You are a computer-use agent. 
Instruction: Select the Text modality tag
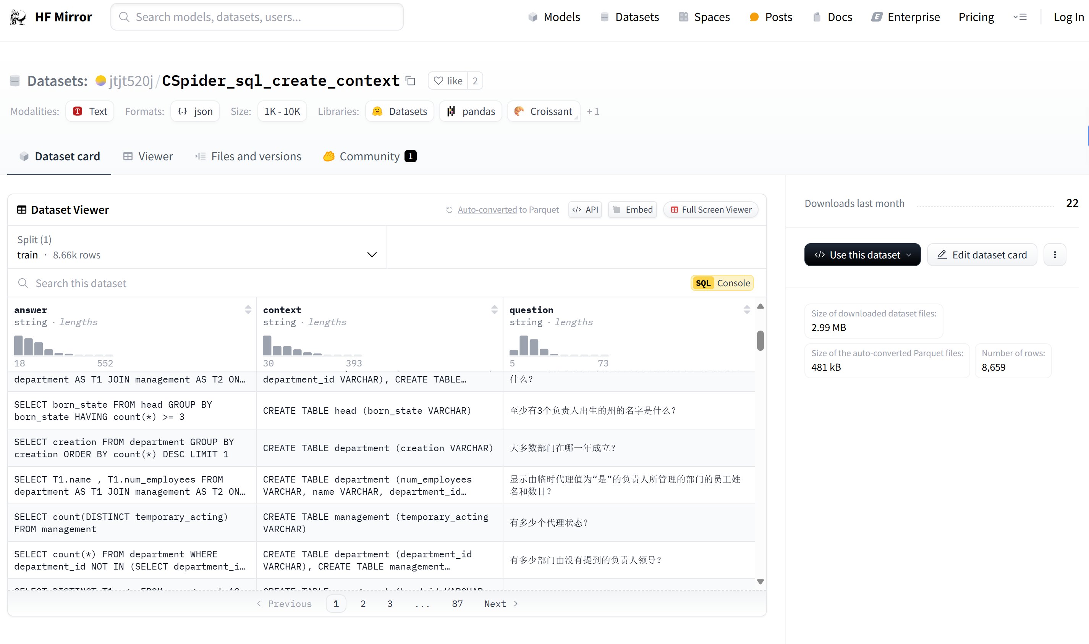coord(90,111)
